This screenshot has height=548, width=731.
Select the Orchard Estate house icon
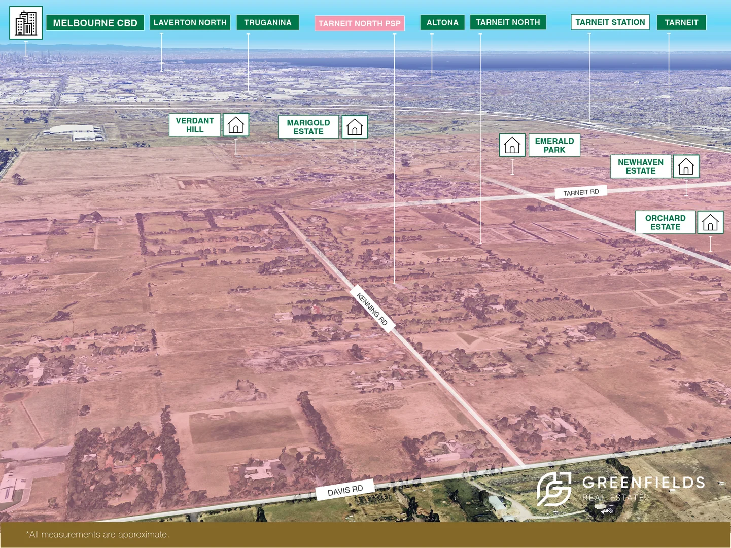[x=710, y=222]
